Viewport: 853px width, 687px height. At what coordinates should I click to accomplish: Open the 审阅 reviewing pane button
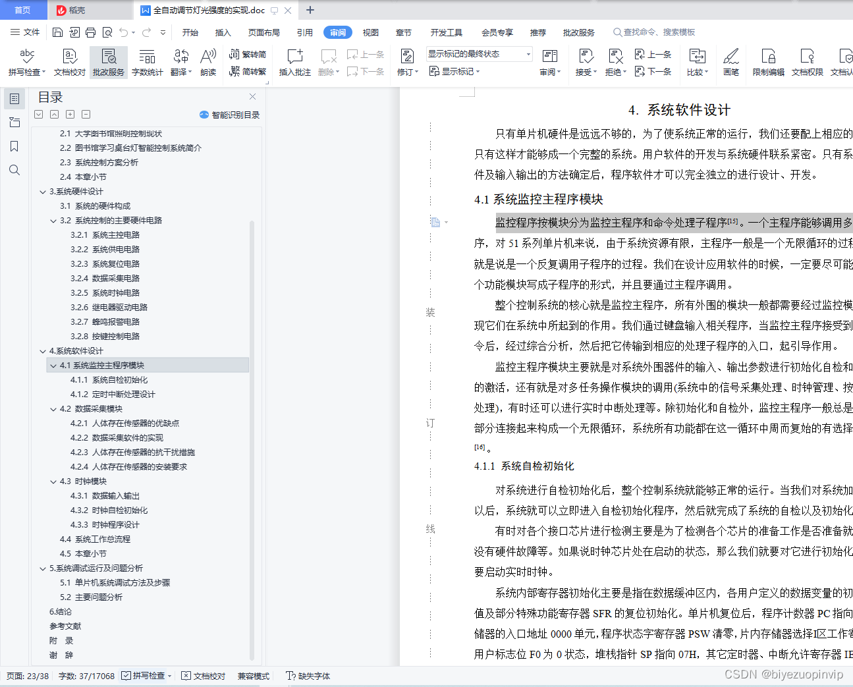550,63
